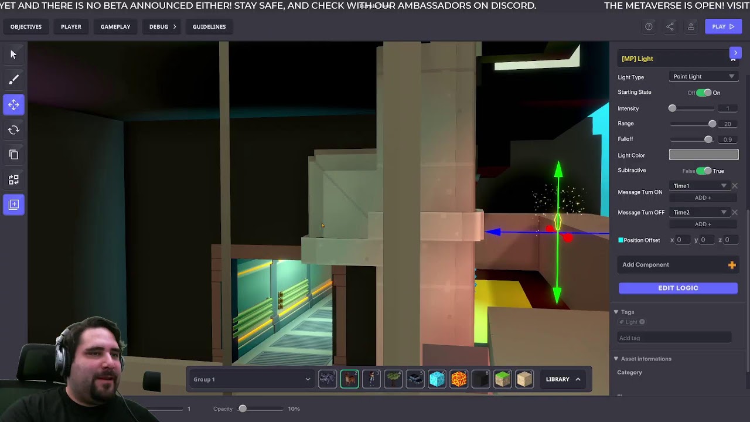750x422 pixels.
Task: Collapse the Tags section
Action: pyautogui.click(x=616, y=312)
